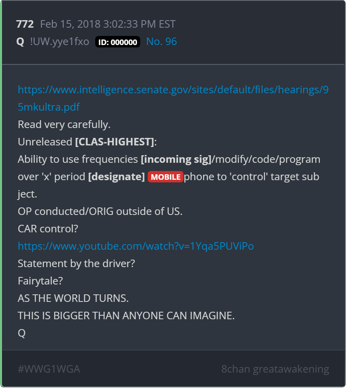
Task: Click 'THIS IS BIGGER THAN ANYONE CAN IMAGINE.'
Action: pos(126,316)
